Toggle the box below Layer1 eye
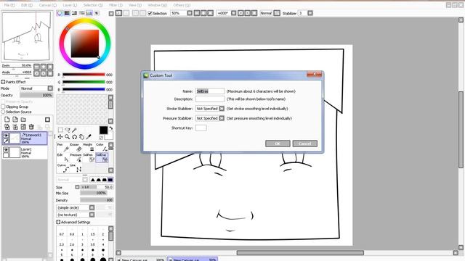The height and width of the screenshot is (261, 465). click(6, 155)
